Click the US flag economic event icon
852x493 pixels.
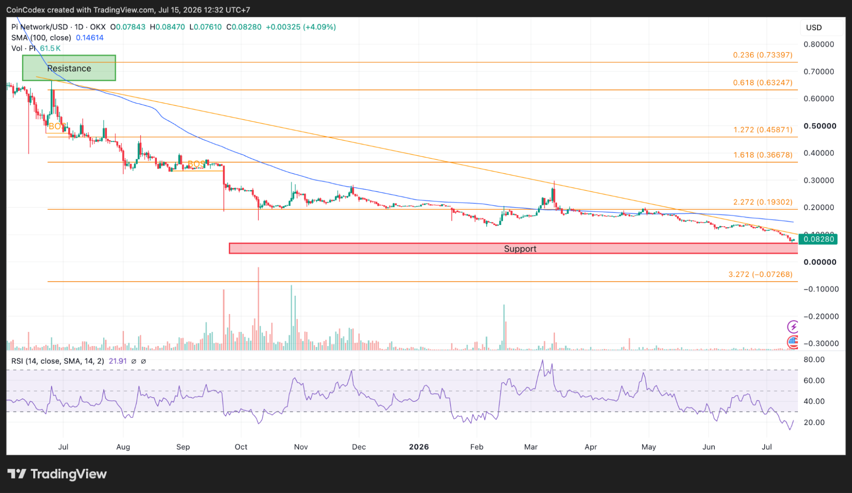click(x=792, y=342)
